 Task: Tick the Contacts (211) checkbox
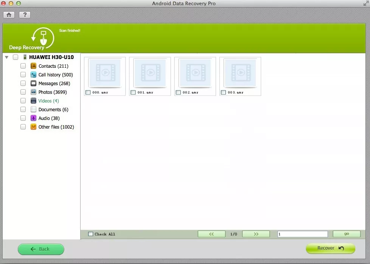point(23,66)
